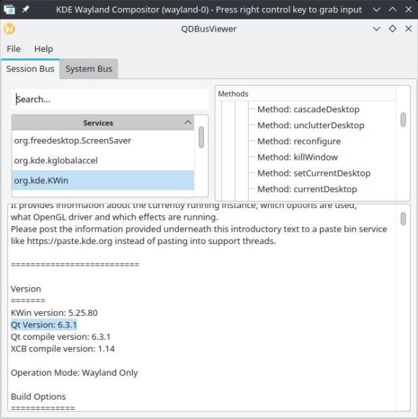Click the methods tree scrollbar handle

pos(403,120)
